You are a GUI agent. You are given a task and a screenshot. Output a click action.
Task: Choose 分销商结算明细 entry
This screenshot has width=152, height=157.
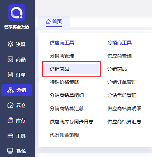point(67,95)
